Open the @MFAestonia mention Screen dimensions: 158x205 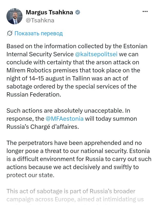click(65, 119)
